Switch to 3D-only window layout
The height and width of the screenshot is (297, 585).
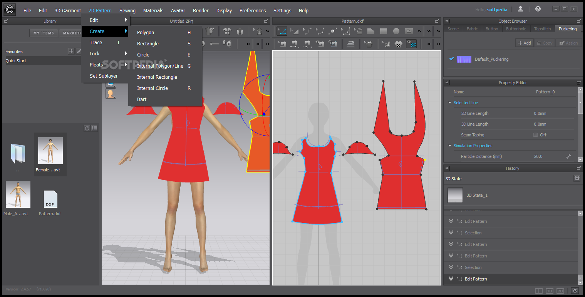(x=550, y=291)
